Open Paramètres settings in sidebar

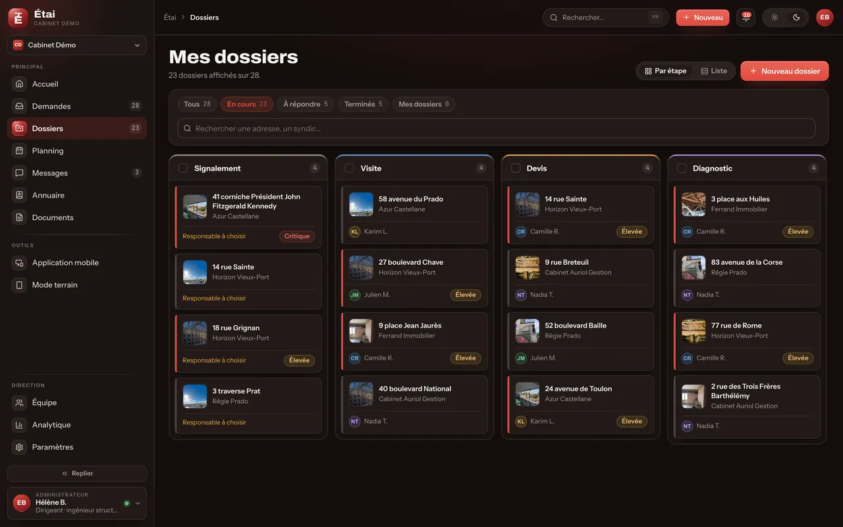pyautogui.click(x=77, y=447)
